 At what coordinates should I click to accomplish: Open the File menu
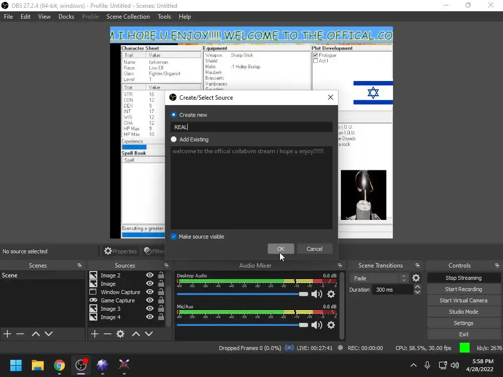(x=8, y=16)
